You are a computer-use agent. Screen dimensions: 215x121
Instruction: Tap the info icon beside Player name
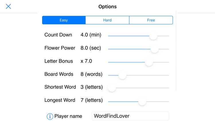[50, 116]
